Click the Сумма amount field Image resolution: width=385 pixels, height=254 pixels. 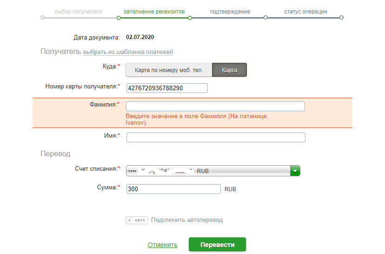pos(173,189)
